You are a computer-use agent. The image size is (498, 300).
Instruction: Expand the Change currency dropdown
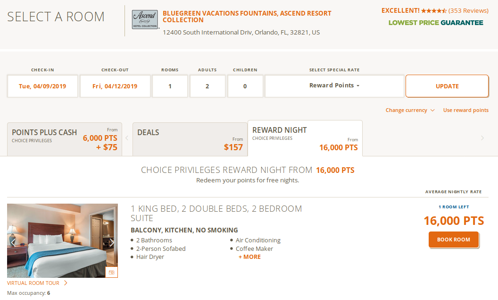point(410,110)
